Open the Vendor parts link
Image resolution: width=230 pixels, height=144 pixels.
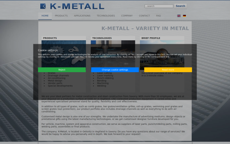click(55, 83)
